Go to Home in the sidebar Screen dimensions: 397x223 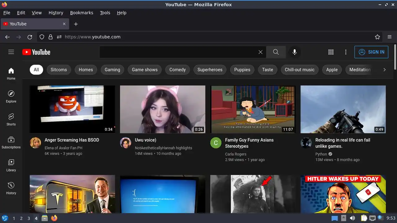tap(11, 74)
